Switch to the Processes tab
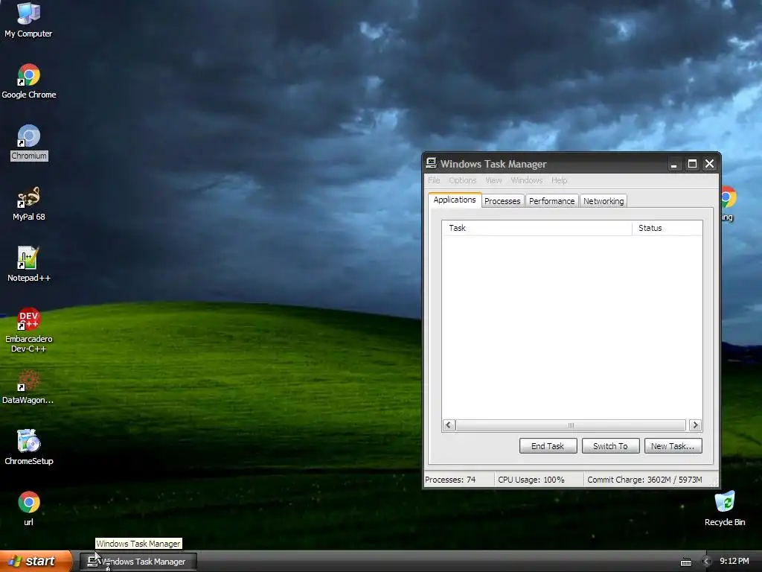 tap(502, 201)
